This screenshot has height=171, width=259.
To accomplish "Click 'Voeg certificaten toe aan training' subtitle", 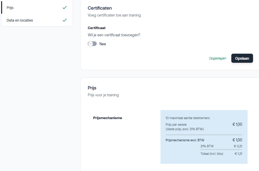I will (114, 15).
